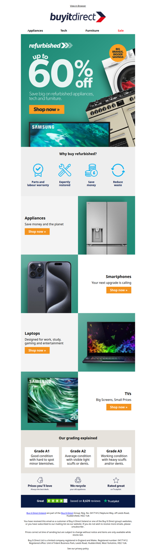Open the Appliances menu item
This screenshot has height=554, width=156.
click(x=35, y=30)
